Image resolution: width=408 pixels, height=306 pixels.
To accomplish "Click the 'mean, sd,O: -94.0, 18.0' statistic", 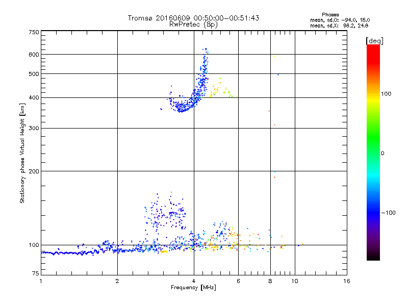I will [x=340, y=20].
